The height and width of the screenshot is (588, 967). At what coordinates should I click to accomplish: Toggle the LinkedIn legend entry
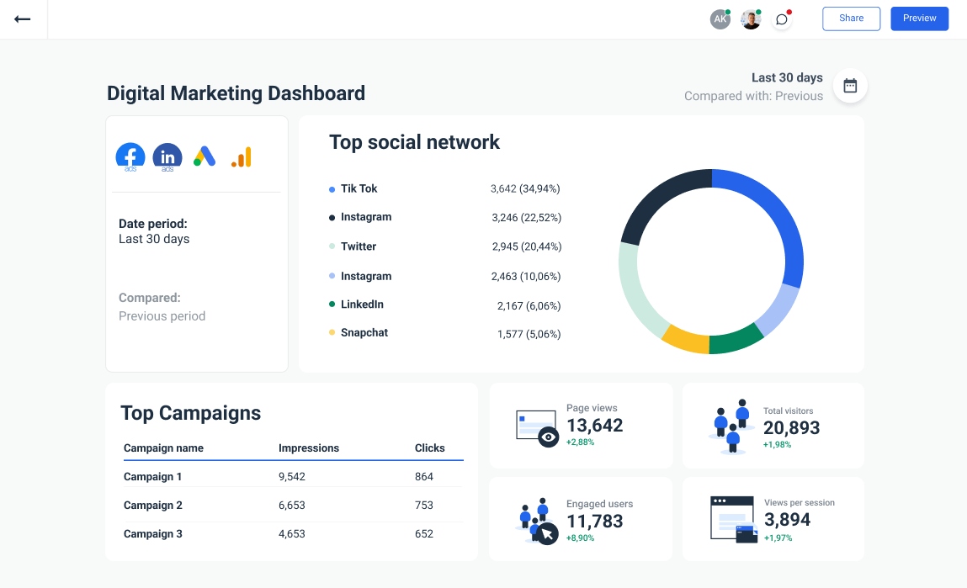click(361, 305)
